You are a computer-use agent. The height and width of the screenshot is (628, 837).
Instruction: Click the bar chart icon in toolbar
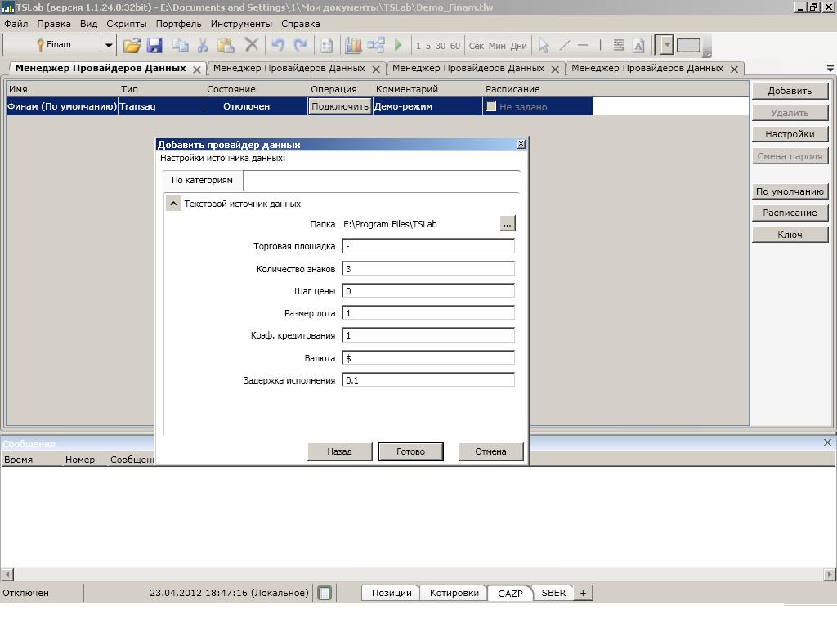(353, 46)
